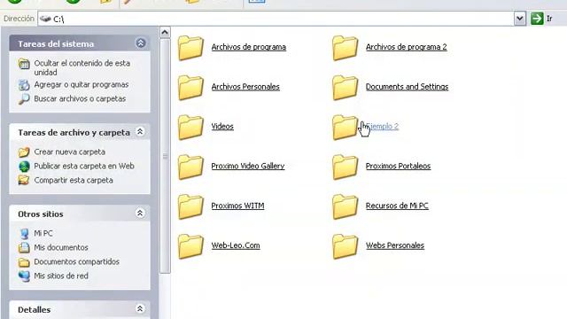Collapse Tareas de archivo y carpeta panel
567x319 pixels.
point(140,132)
